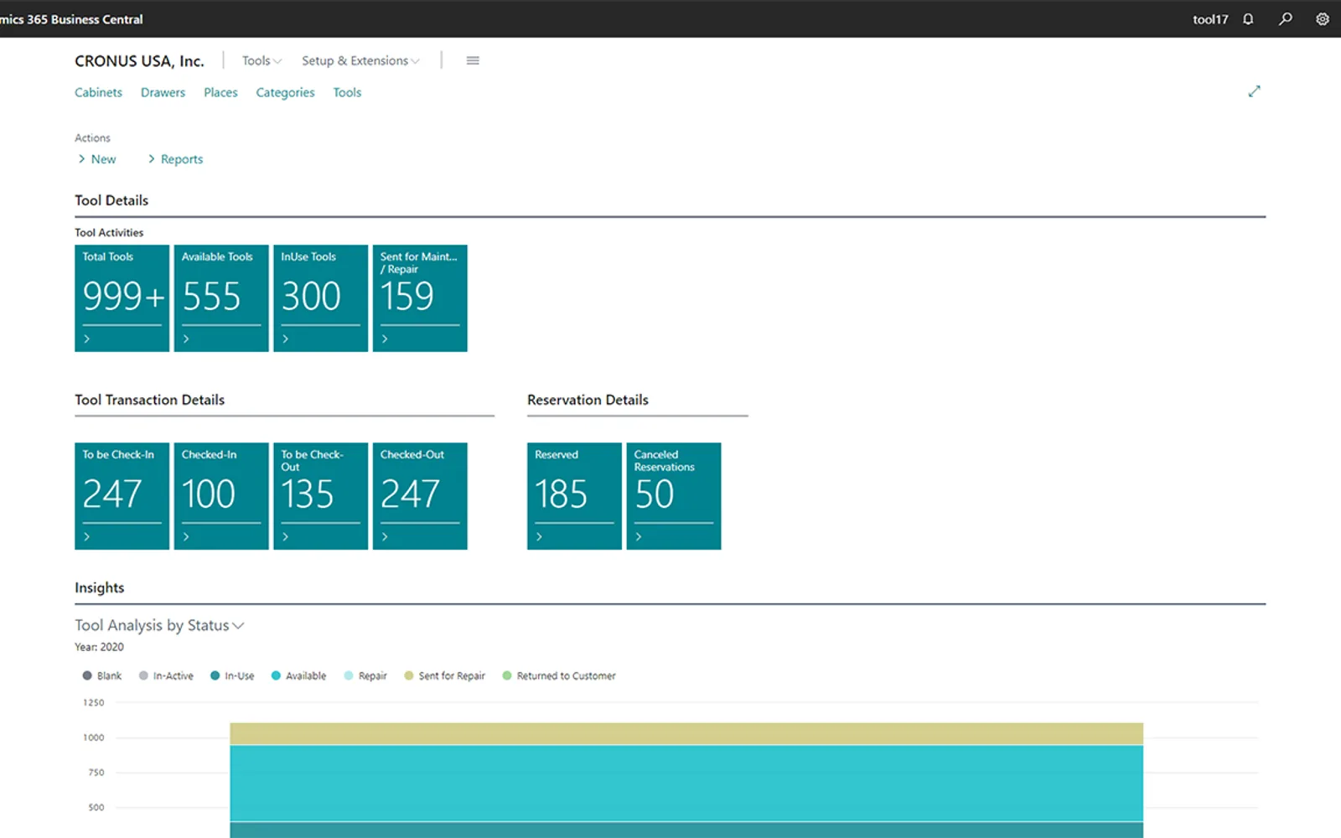
Task: Open the search magnifier icon
Action: tap(1285, 18)
